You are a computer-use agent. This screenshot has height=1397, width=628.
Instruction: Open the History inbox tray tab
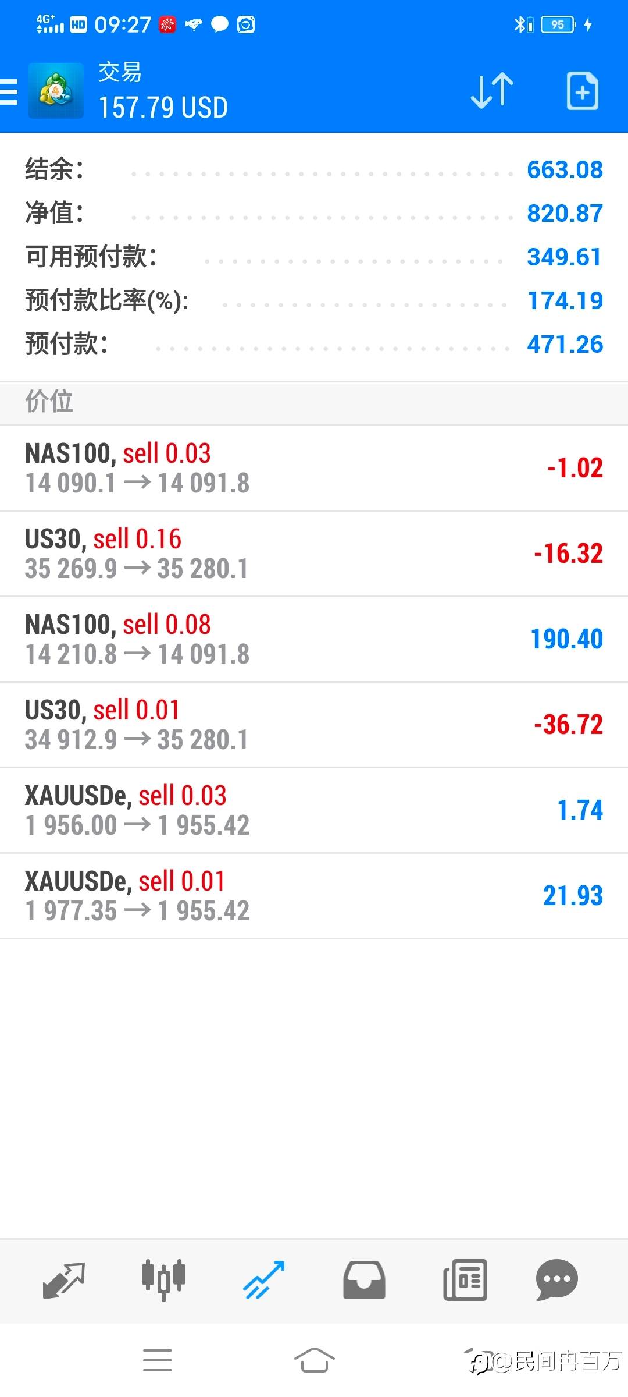point(364,1280)
